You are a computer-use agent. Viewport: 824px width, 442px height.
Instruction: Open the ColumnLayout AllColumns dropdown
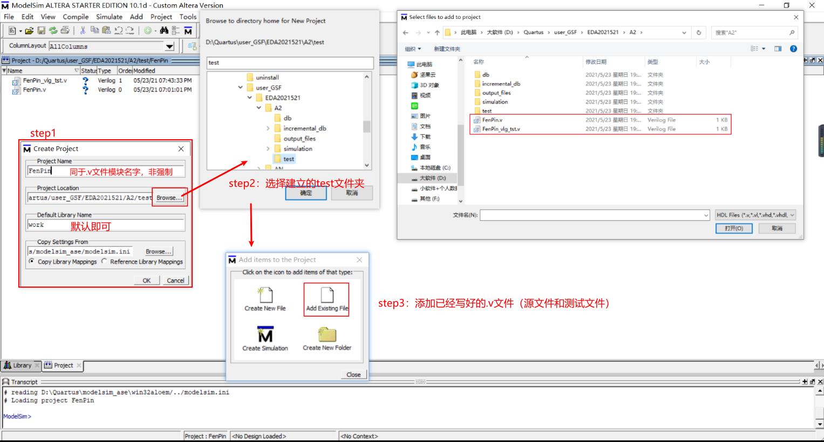170,46
